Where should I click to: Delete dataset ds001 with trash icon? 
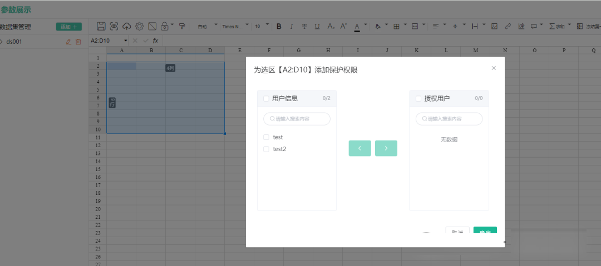(x=78, y=42)
